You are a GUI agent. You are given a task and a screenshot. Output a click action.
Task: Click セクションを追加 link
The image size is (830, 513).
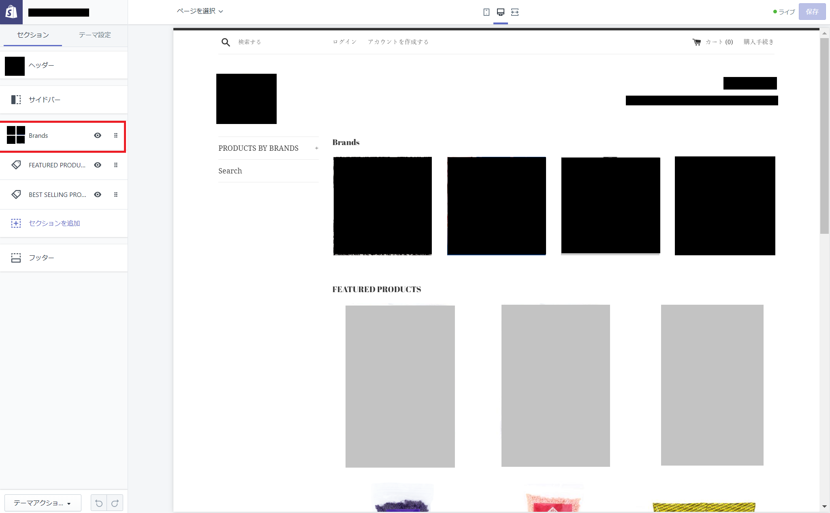tap(54, 223)
